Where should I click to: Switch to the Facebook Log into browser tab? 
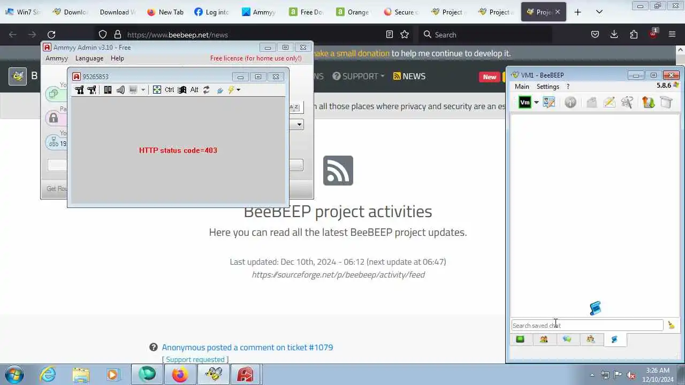pos(212,12)
